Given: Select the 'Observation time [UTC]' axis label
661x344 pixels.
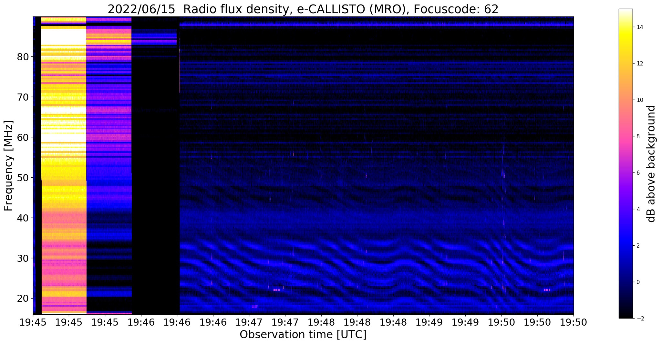Looking at the screenshot, I should [303, 335].
